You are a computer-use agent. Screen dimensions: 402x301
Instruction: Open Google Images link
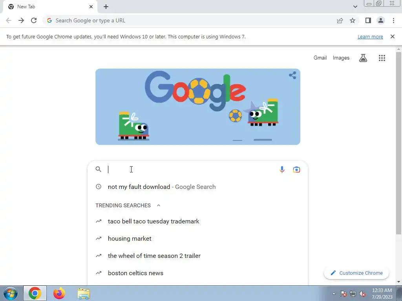(341, 58)
